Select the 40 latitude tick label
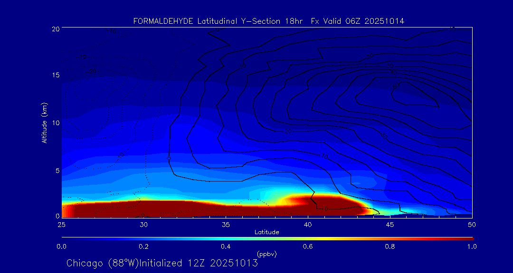Screen dimensions: 513x273 coord(308,224)
